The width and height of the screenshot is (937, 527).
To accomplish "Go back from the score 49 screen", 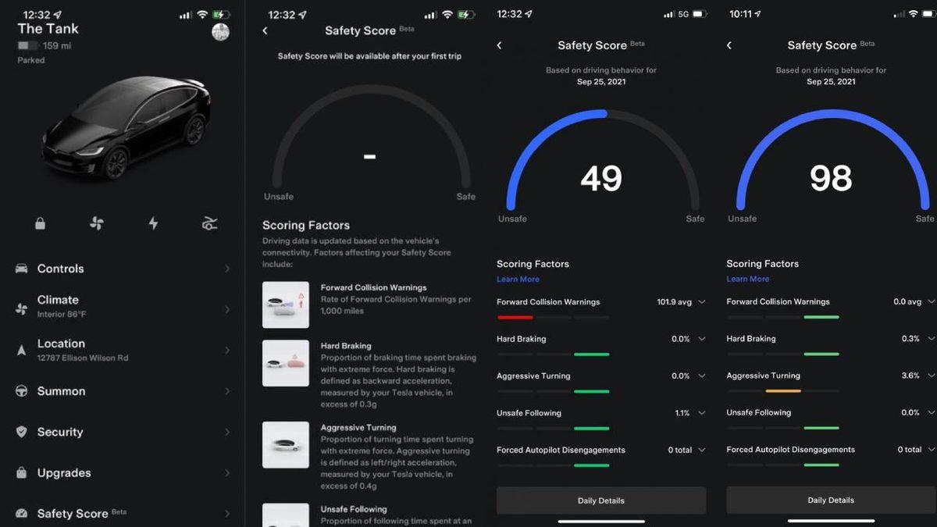I will tap(500, 46).
